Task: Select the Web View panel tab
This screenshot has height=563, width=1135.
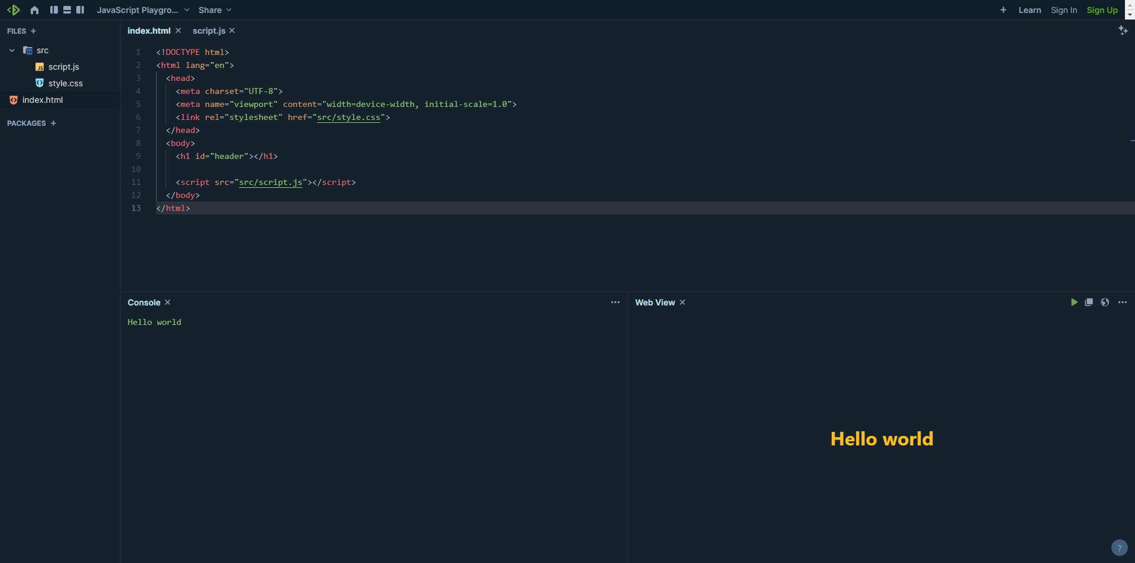Action: [654, 302]
